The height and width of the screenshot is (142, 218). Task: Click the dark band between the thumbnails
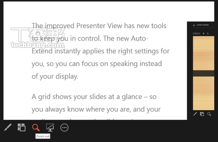(x=204, y=73)
